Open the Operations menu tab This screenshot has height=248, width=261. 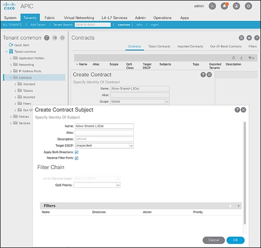point(163,18)
